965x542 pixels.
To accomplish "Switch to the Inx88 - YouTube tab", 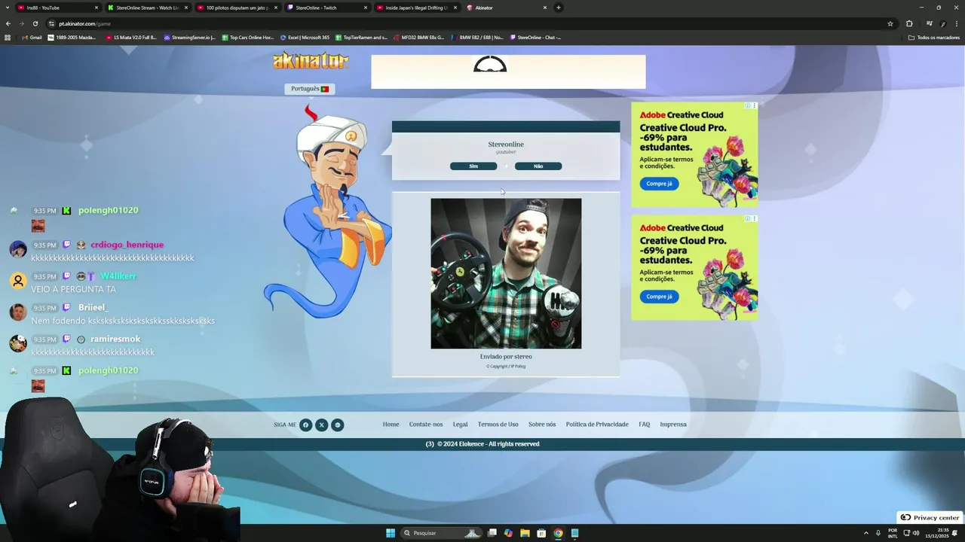I will (59, 8).
